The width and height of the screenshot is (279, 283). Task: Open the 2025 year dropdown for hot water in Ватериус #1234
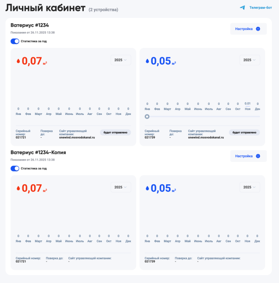click(121, 60)
